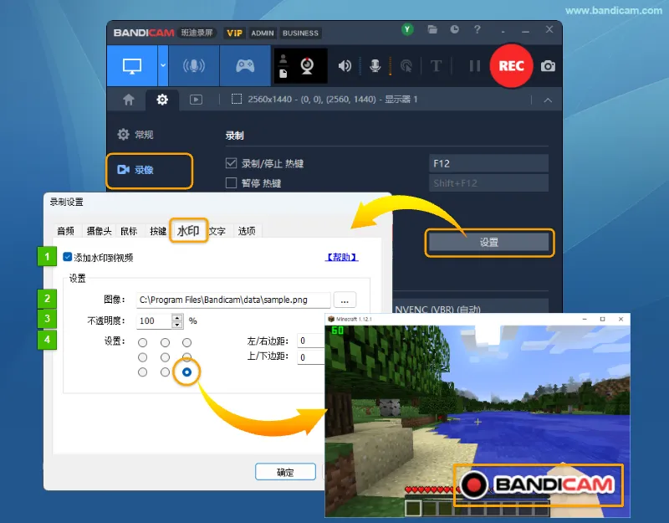
Task: Take a screenshot with camera icon
Action: click(x=548, y=66)
